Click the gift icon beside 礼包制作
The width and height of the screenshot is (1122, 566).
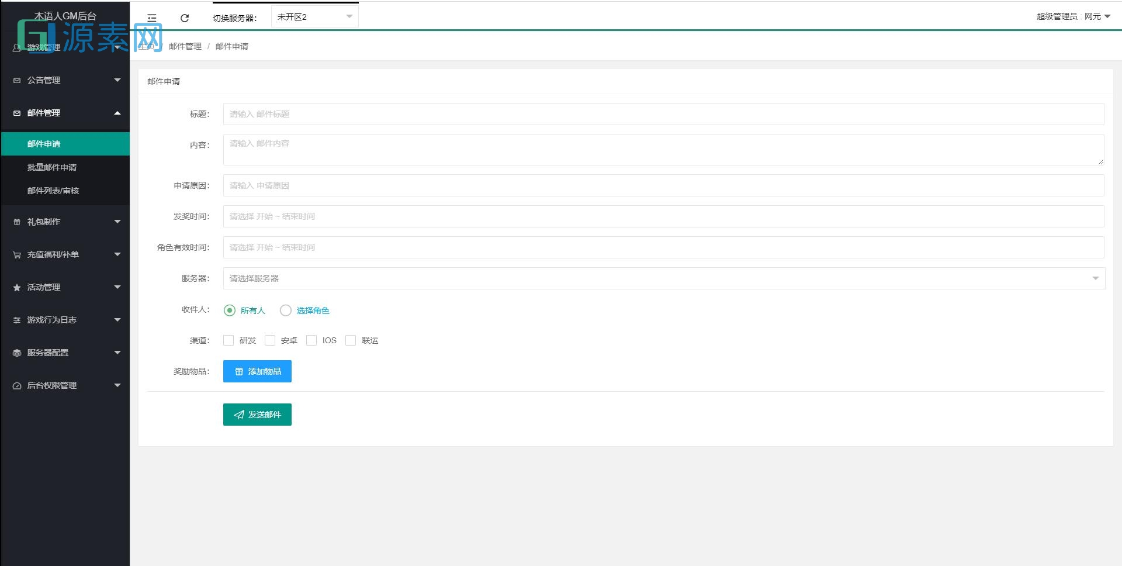click(x=17, y=222)
